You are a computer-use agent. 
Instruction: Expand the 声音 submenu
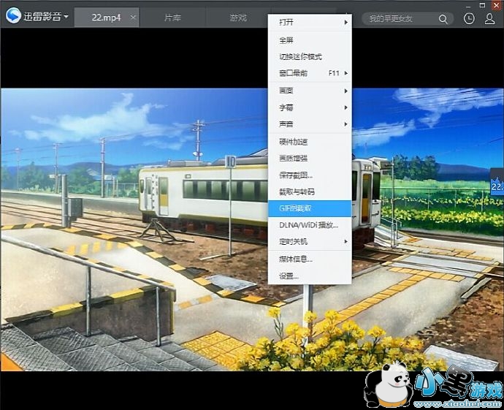click(310, 124)
